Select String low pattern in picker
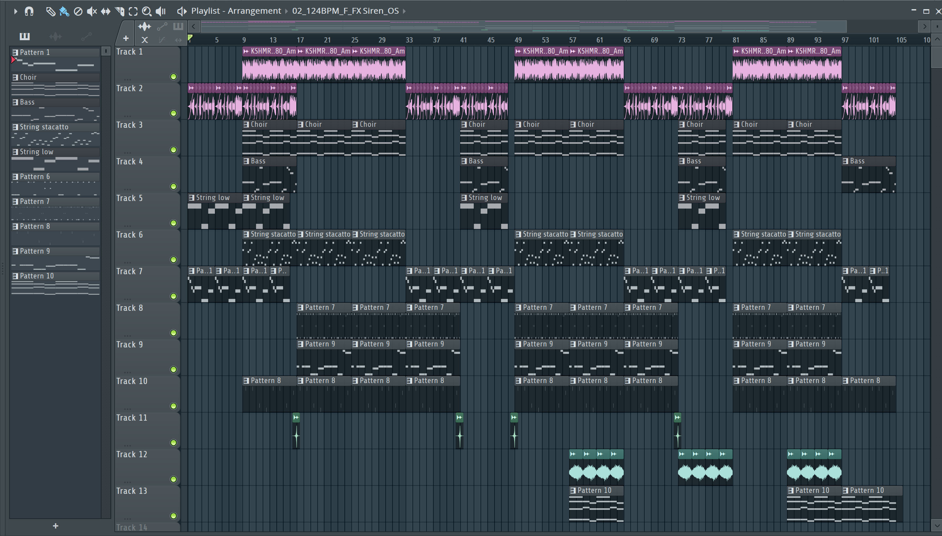942x536 pixels. [x=55, y=159]
